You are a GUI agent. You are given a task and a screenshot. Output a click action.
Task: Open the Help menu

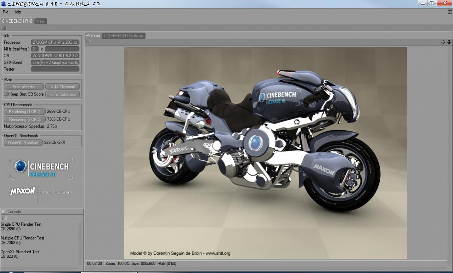tap(17, 12)
